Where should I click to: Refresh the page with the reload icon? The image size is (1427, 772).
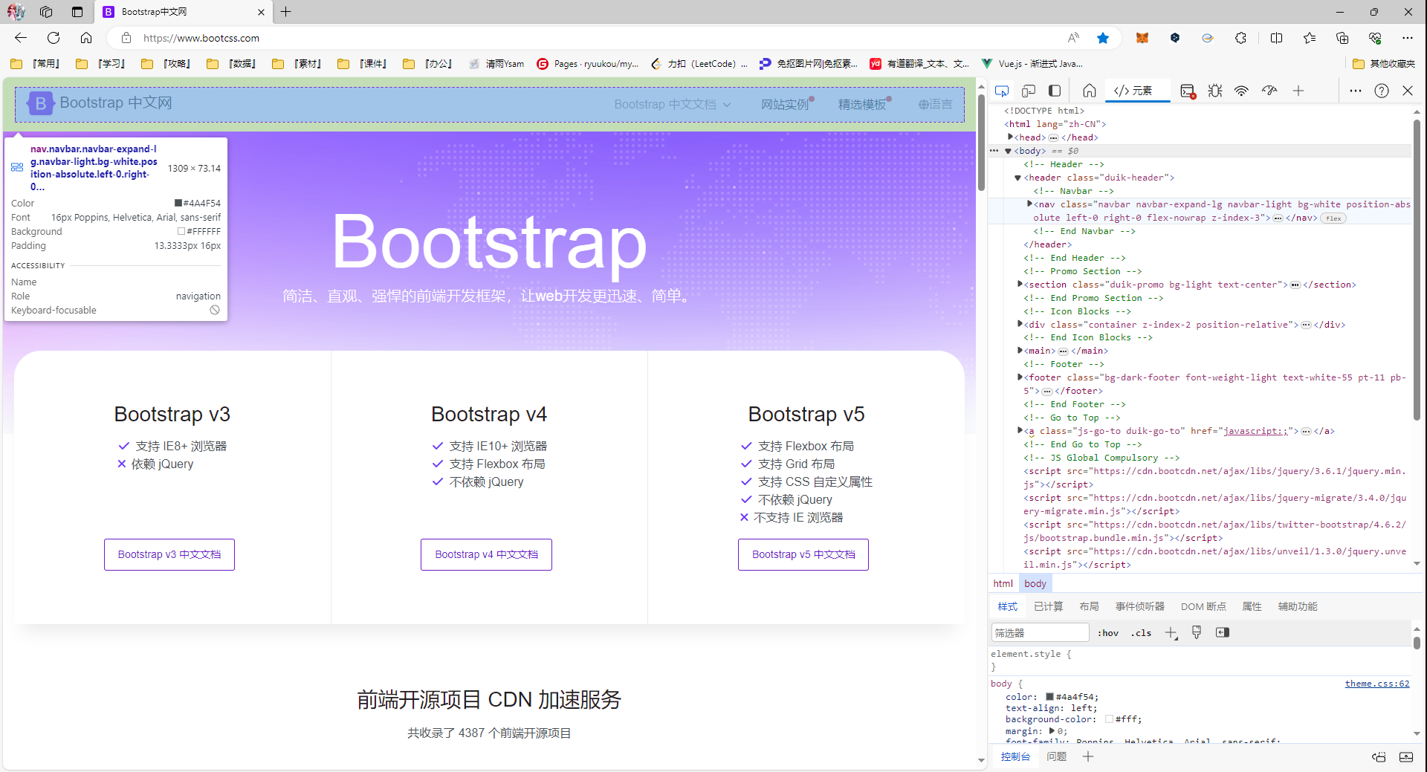pyautogui.click(x=54, y=38)
